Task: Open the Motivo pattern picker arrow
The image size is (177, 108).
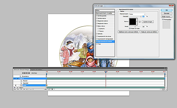Action: pyautogui.click(x=137, y=22)
